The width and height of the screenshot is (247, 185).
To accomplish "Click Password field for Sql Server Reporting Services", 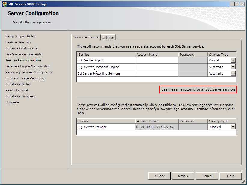I will click(x=193, y=73).
